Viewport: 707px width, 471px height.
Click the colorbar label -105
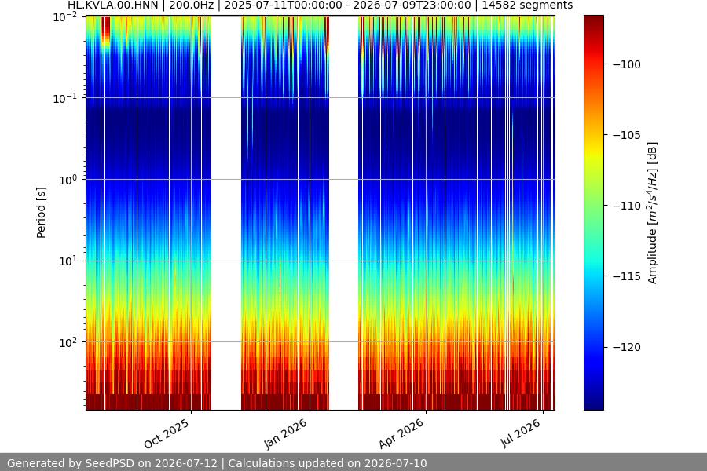(627, 135)
